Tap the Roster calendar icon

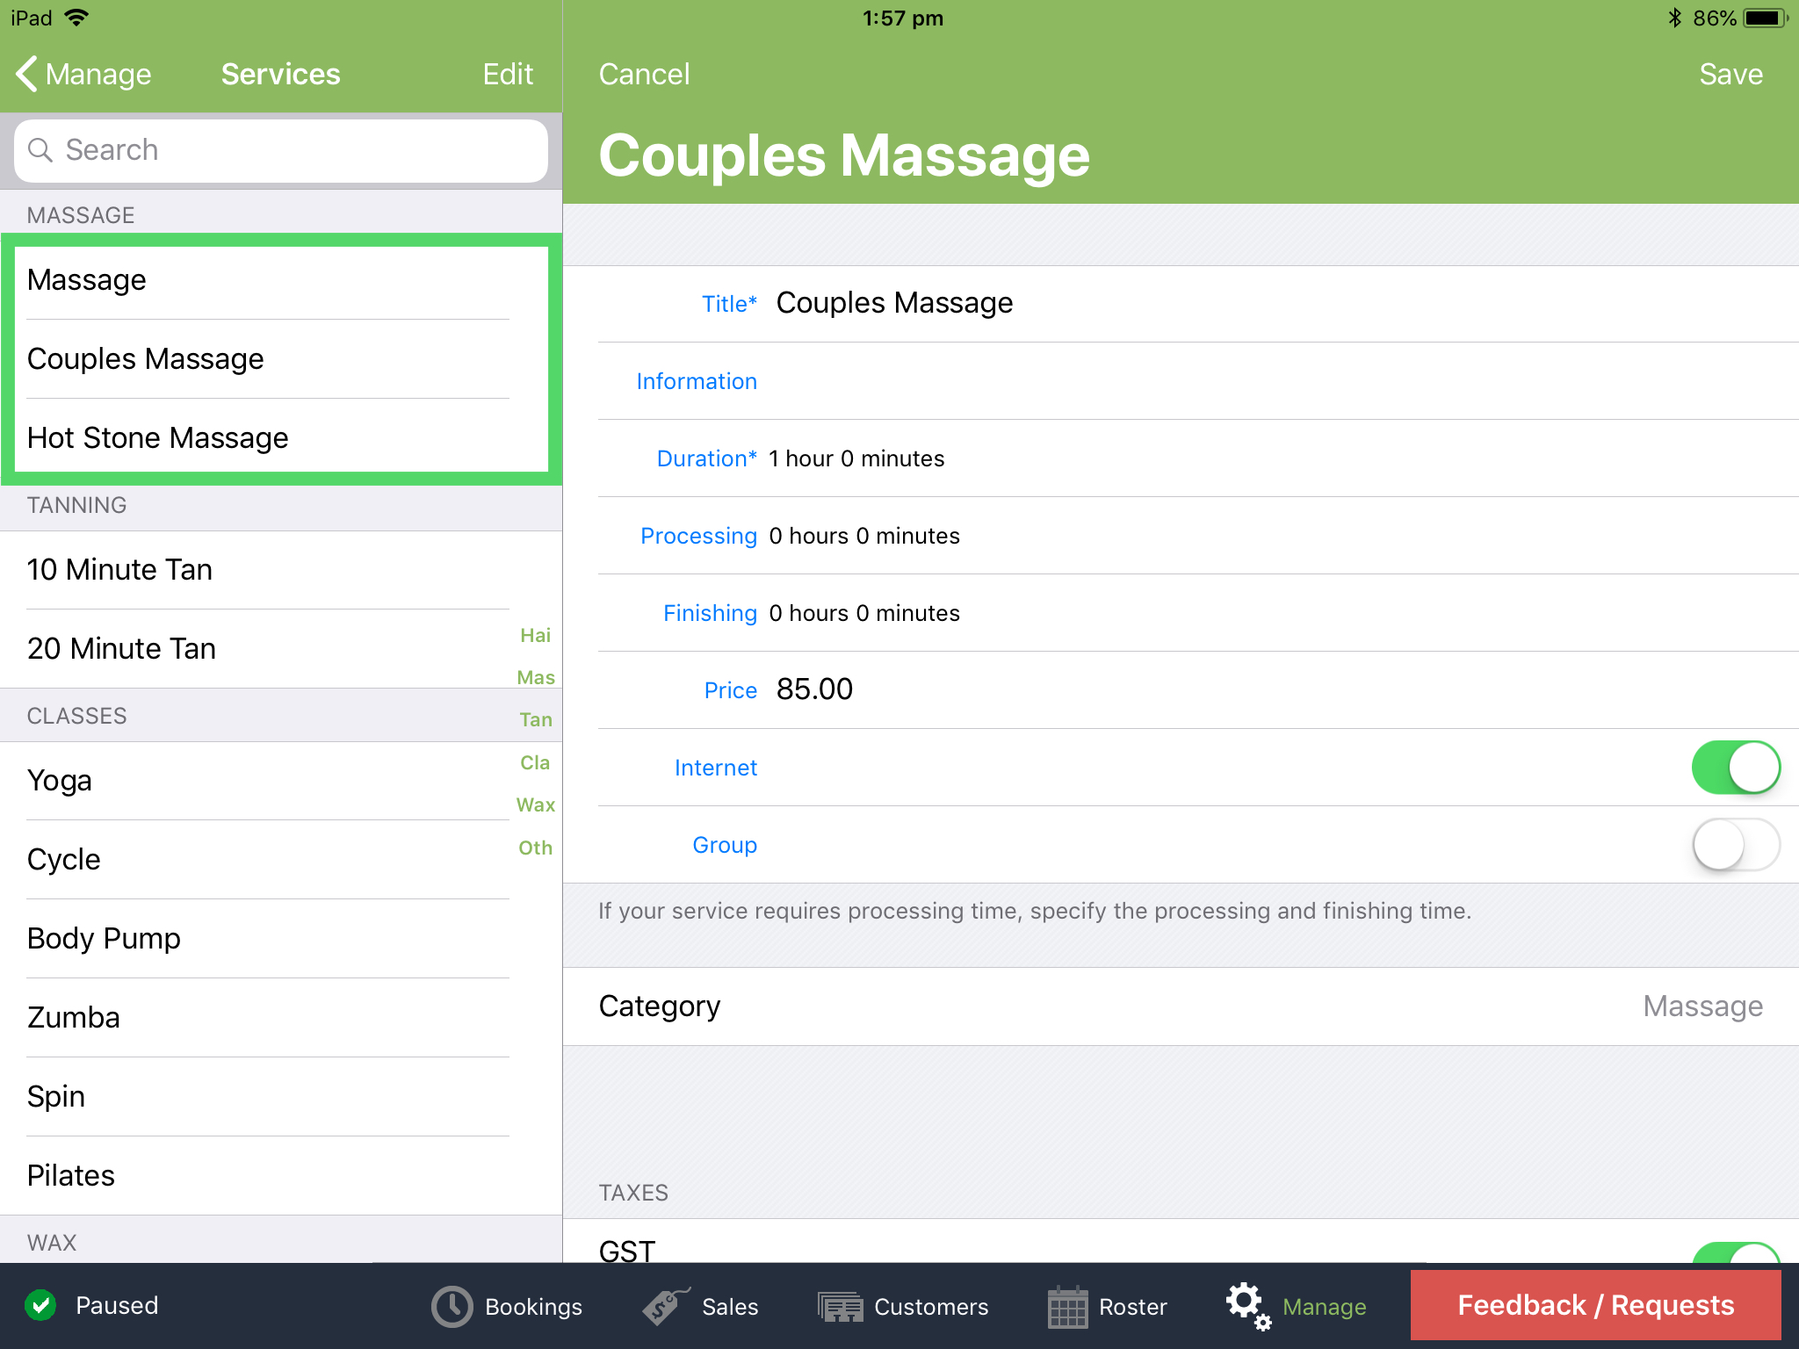click(x=1067, y=1306)
